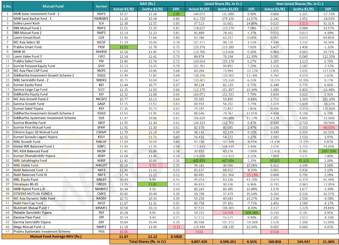Image resolution: width=339 pixels, height=245 pixels.
Task: Select the 'Kumari Equity Fund' cell
Action: tap(53, 85)
